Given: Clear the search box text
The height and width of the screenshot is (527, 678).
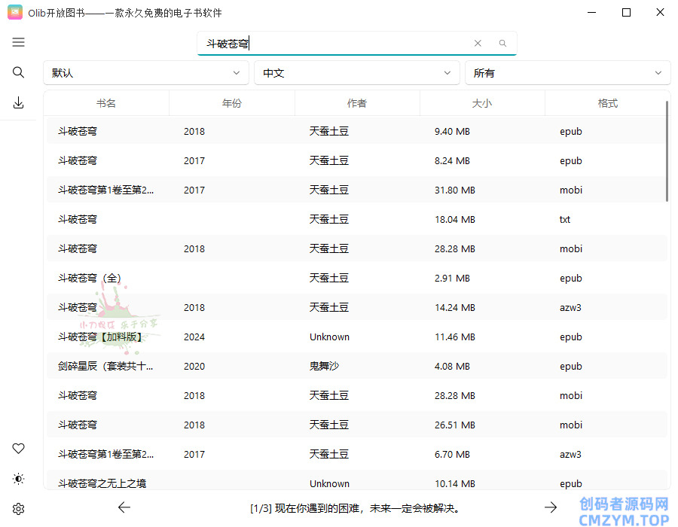Looking at the screenshot, I should tap(478, 44).
